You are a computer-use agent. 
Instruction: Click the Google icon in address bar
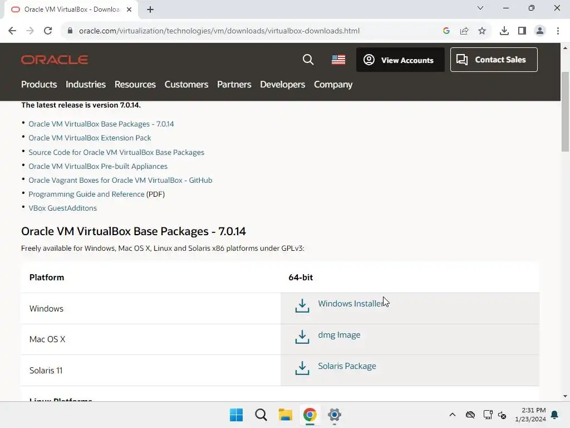[x=446, y=31]
